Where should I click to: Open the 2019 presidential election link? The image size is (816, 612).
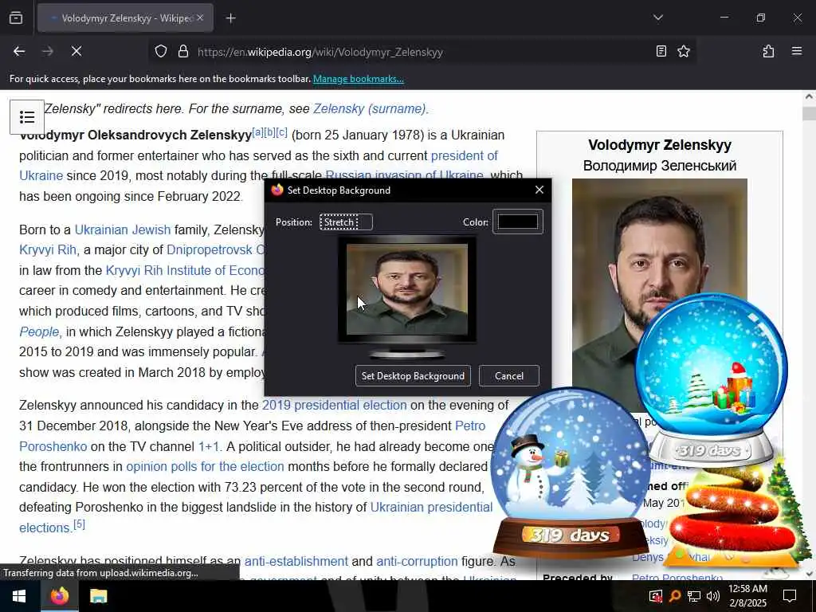334,406
